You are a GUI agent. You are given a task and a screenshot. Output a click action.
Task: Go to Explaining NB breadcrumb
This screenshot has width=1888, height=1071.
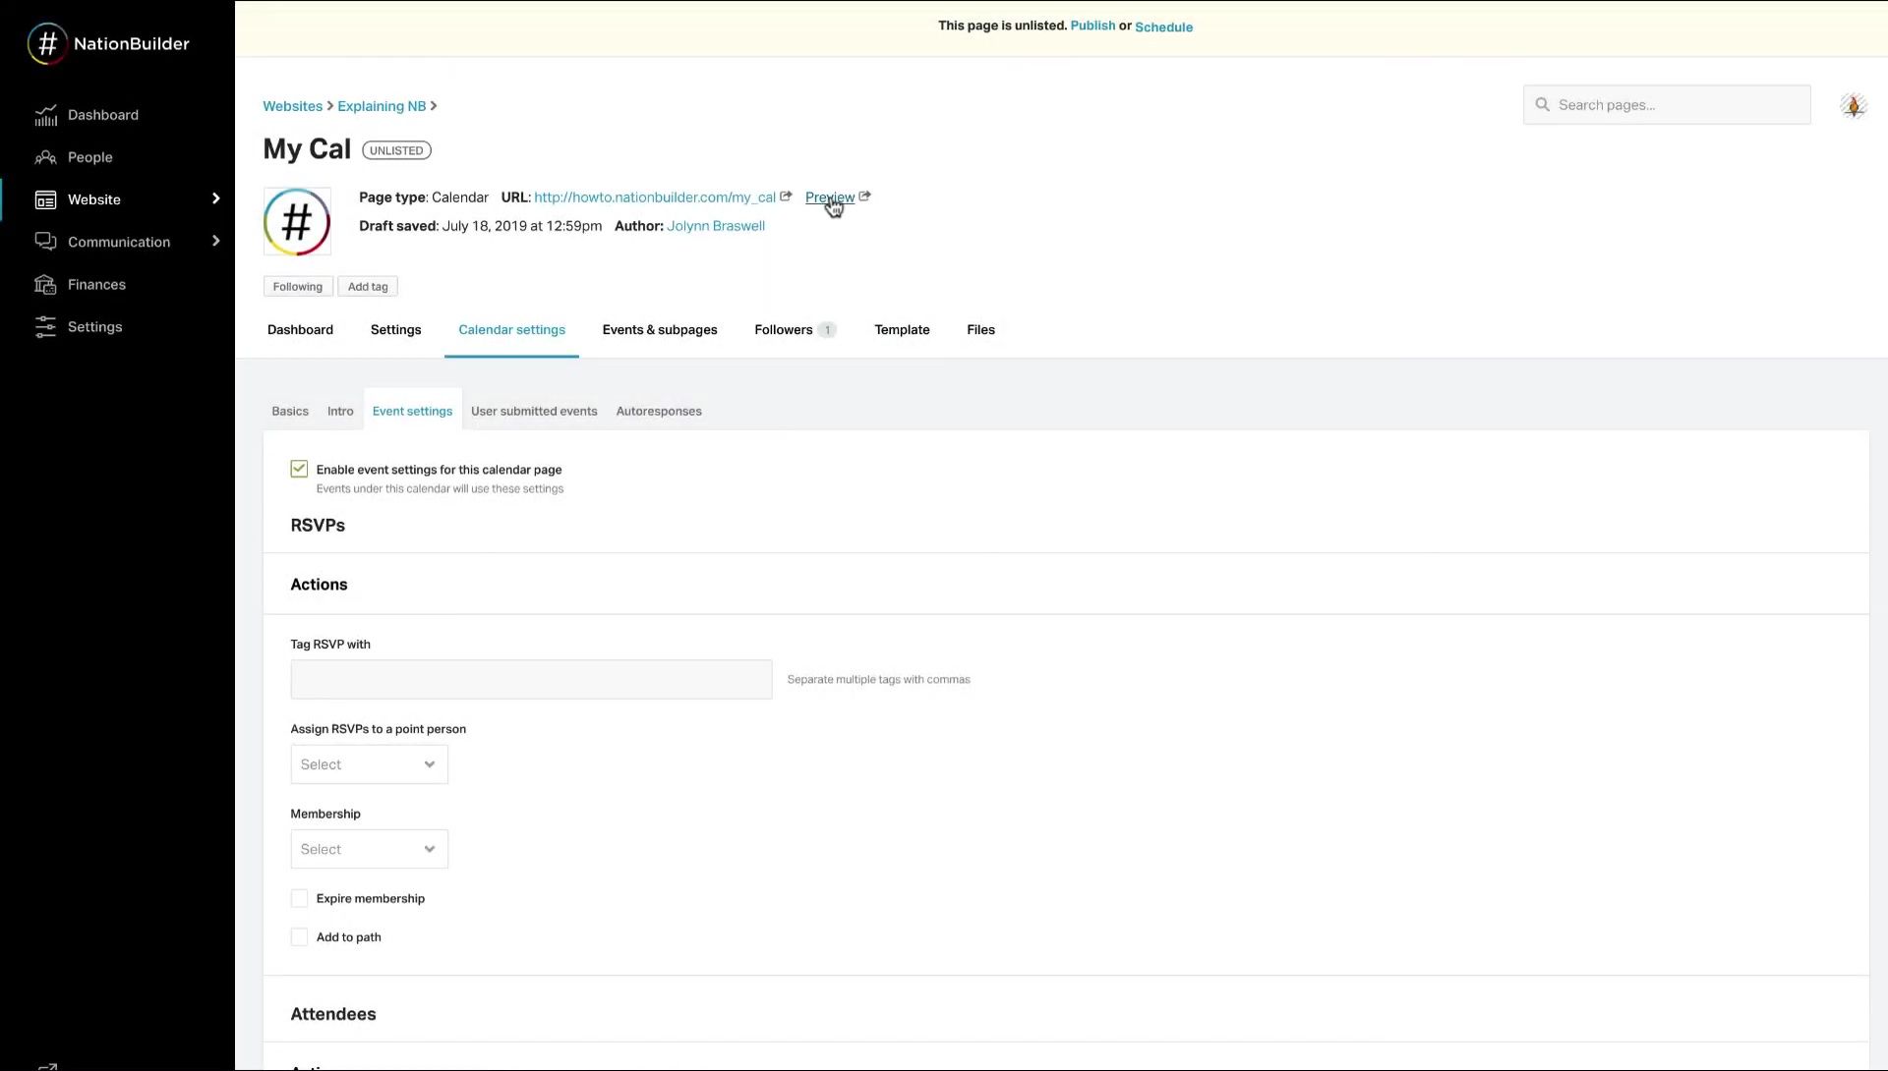pos(382,106)
